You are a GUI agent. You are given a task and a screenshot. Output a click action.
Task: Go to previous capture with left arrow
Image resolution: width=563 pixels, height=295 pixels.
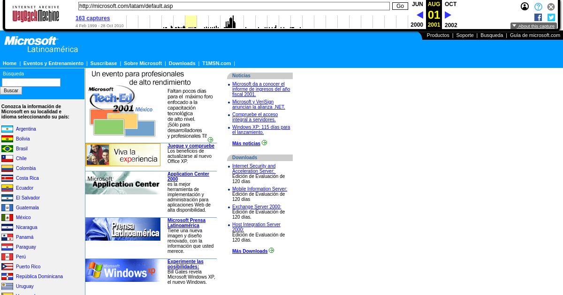[x=419, y=15]
